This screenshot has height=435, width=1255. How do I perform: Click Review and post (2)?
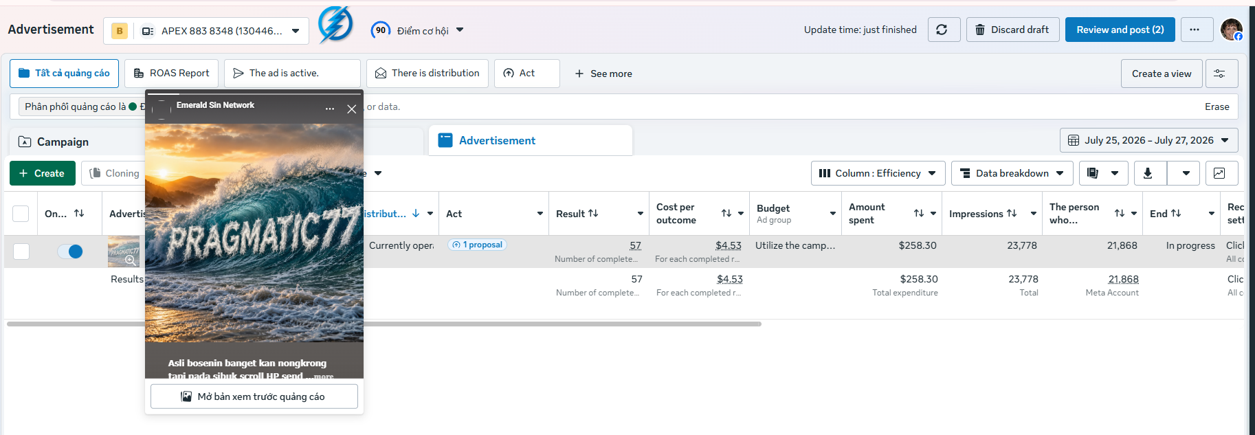[x=1120, y=30]
